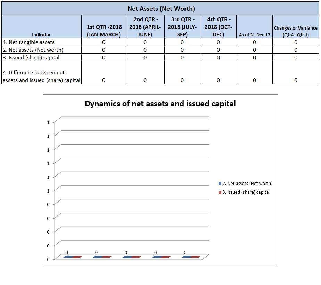Click Issued (share) capital 2nd QTR value
321x285 pixels.
[x=145, y=58]
